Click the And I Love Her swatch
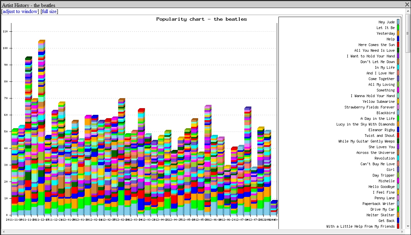411x235 pixels. click(x=398, y=73)
